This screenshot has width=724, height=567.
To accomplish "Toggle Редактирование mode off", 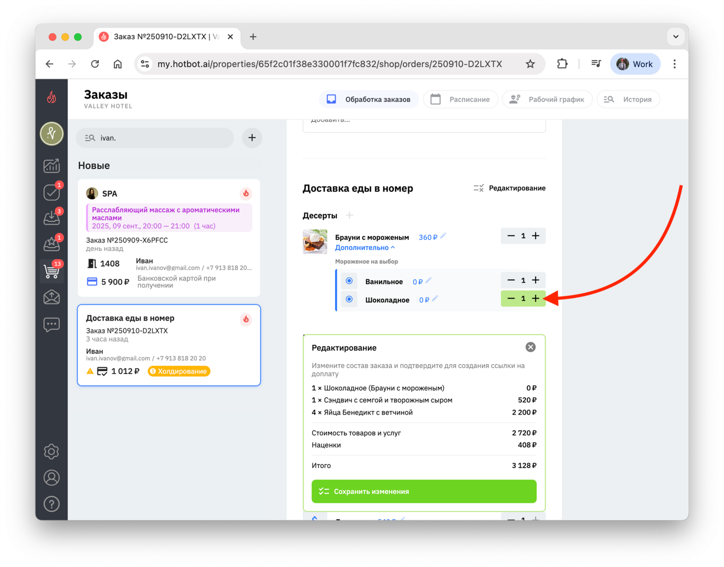I will click(x=509, y=188).
